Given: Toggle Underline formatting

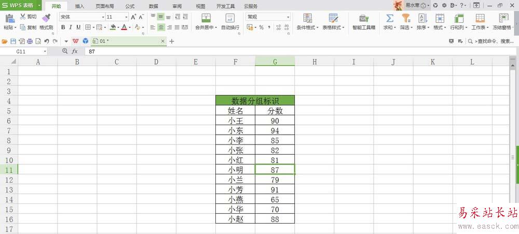Looking at the screenshot, I should 78,27.
